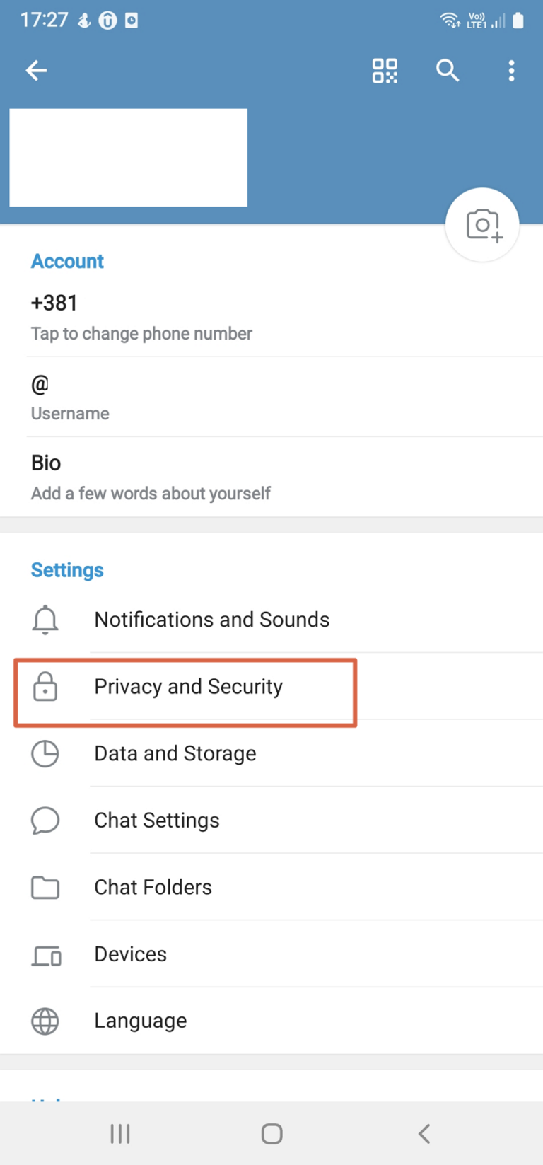543x1165 pixels.
Task: Open the QR code icon
Action: (385, 71)
